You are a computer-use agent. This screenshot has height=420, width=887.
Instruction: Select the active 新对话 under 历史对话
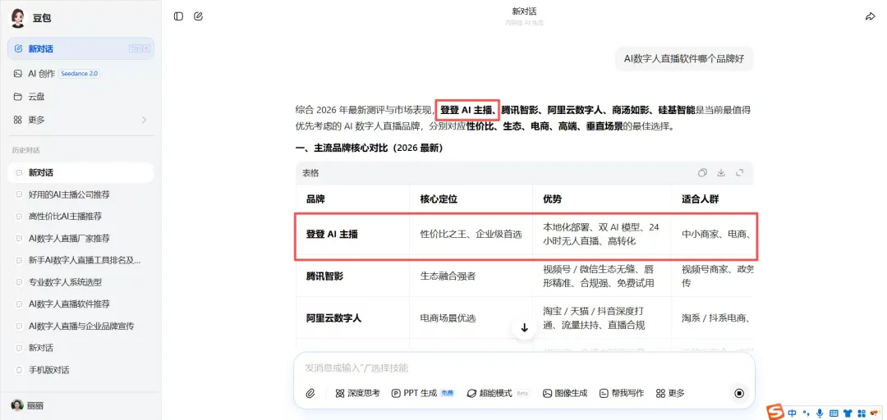(x=80, y=172)
